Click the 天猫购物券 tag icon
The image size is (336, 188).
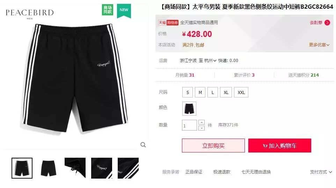(x=168, y=23)
